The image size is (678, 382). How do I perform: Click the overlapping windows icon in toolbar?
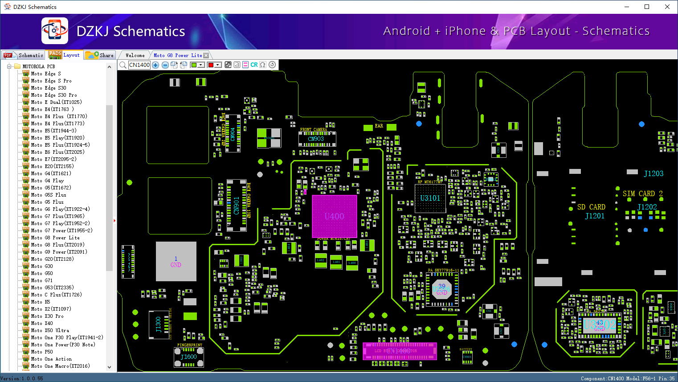pos(228,65)
